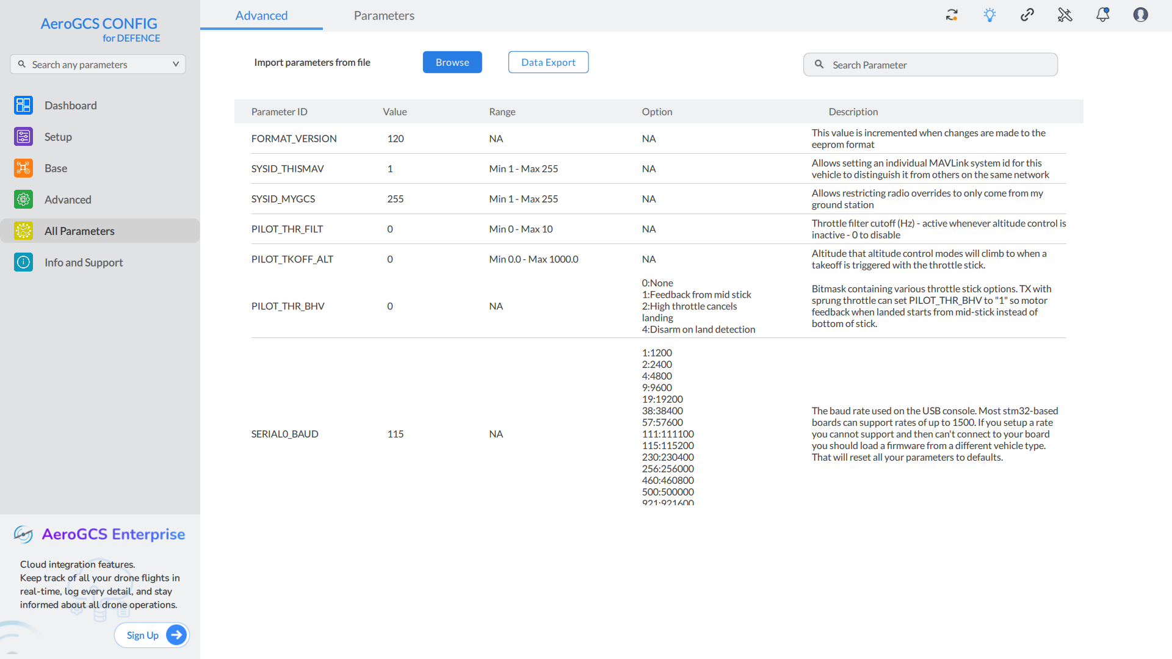Click the Advanced gear icon in sidebar
The height and width of the screenshot is (659, 1172).
[23, 200]
